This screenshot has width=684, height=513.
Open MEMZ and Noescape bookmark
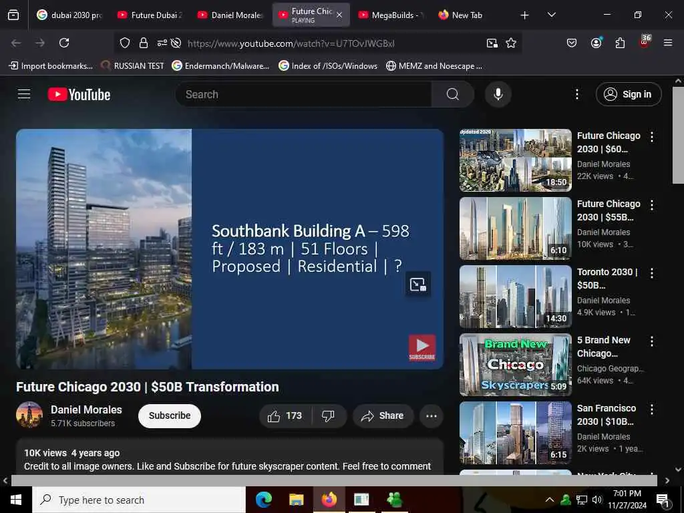click(x=434, y=66)
